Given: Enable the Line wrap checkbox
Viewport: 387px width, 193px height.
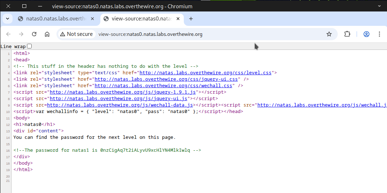Looking at the screenshot, I should [29, 46].
